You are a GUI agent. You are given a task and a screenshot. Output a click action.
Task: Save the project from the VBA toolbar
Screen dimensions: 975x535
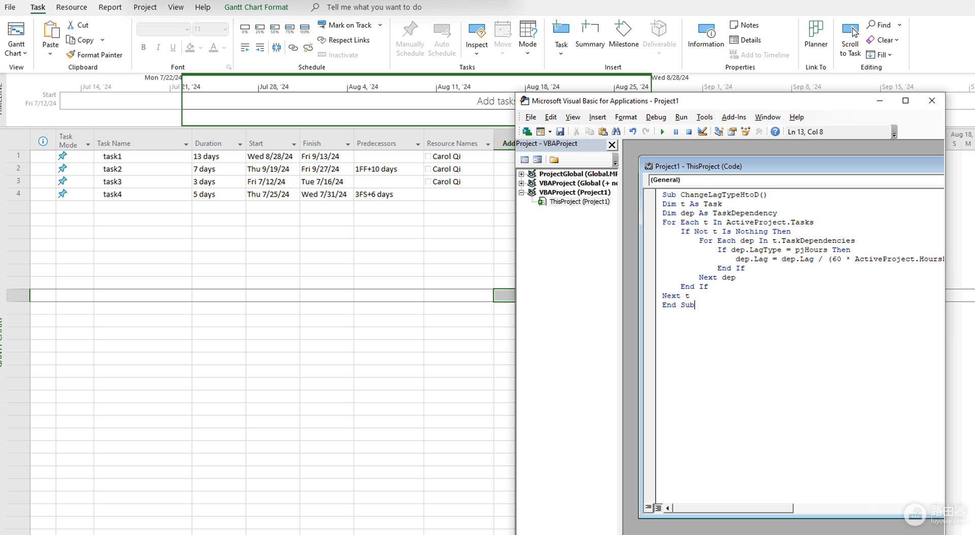coord(560,132)
